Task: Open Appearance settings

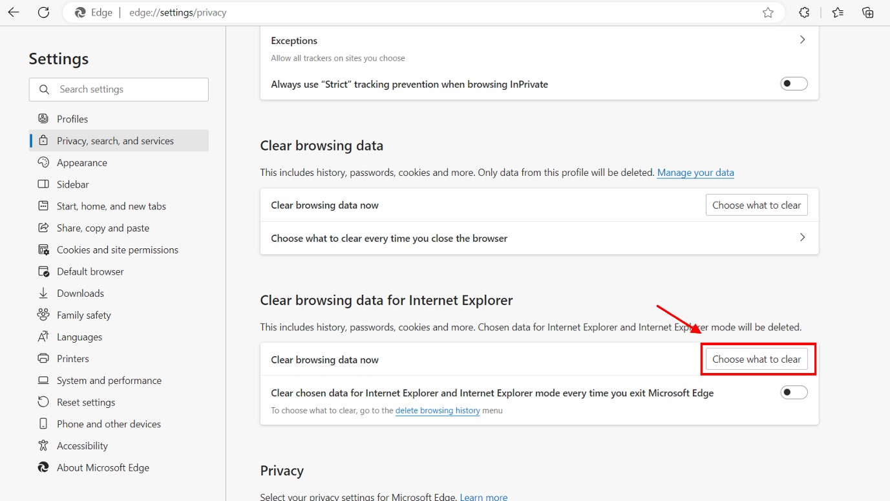Action: (119, 162)
